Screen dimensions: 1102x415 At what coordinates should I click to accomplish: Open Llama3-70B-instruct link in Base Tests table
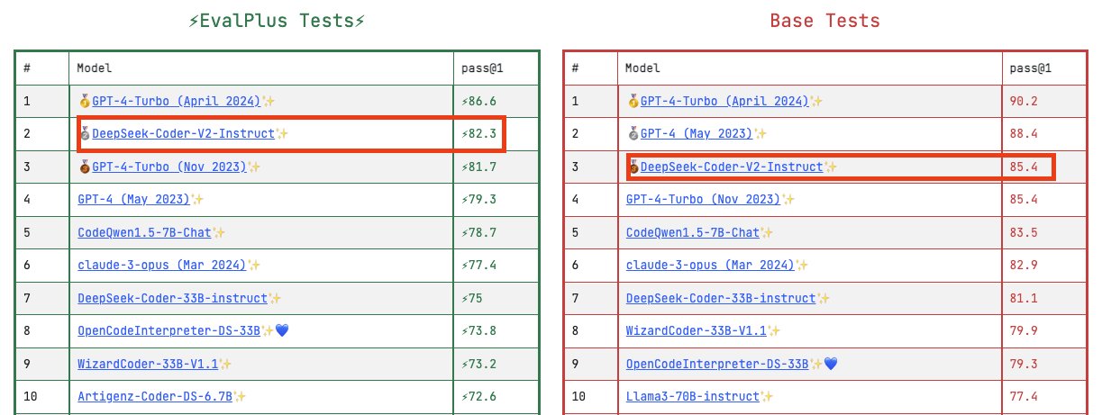[693, 396]
